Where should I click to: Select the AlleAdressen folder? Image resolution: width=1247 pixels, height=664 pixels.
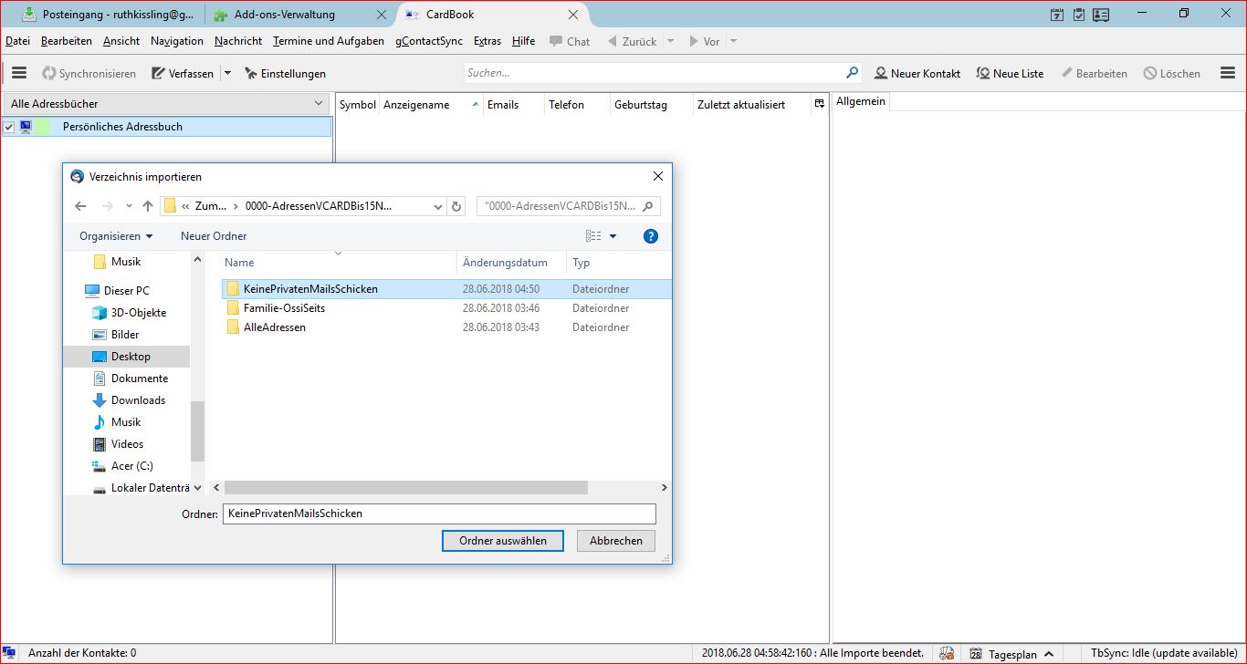pos(274,327)
